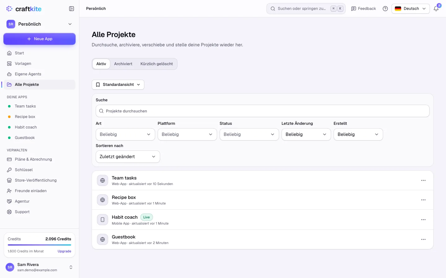Collapse the sidebar panel icon

click(72, 9)
